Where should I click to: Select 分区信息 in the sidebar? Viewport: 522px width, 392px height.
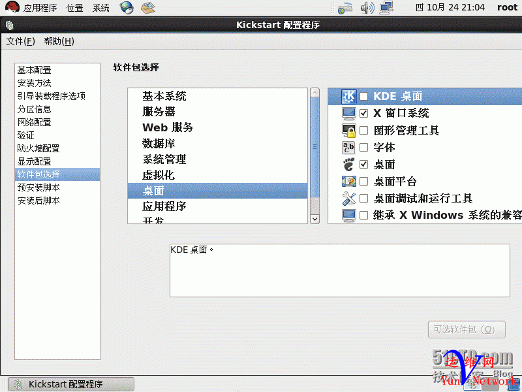click(57, 109)
